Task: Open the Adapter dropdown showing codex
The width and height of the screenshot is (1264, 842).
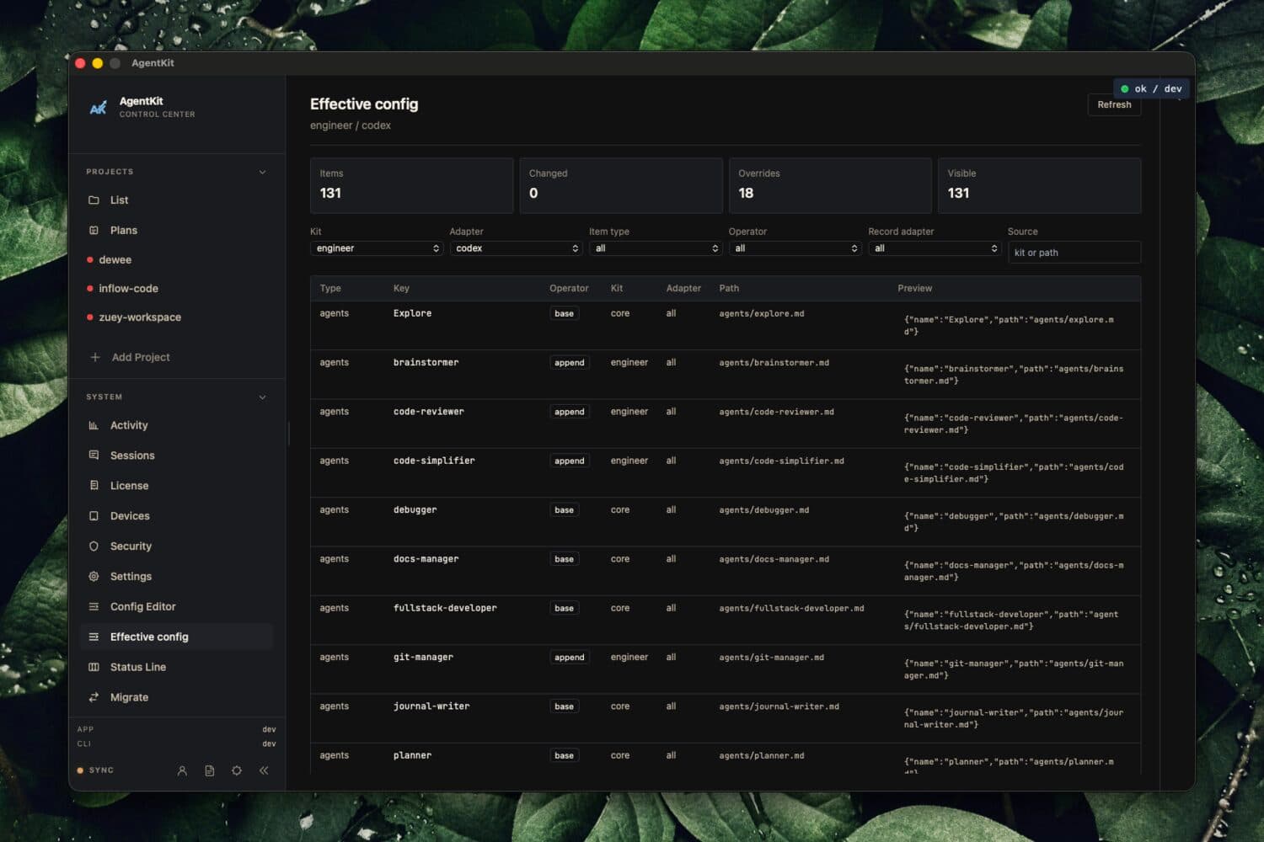Action: click(x=516, y=248)
